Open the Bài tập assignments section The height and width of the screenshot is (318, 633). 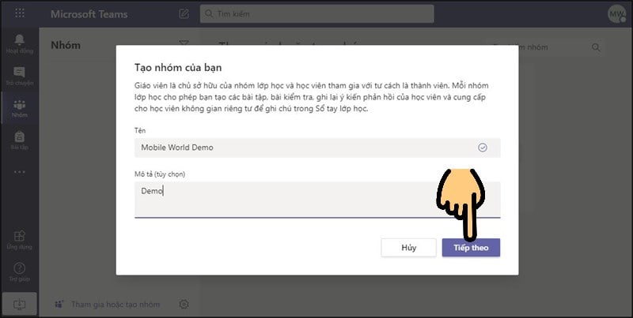19,140
